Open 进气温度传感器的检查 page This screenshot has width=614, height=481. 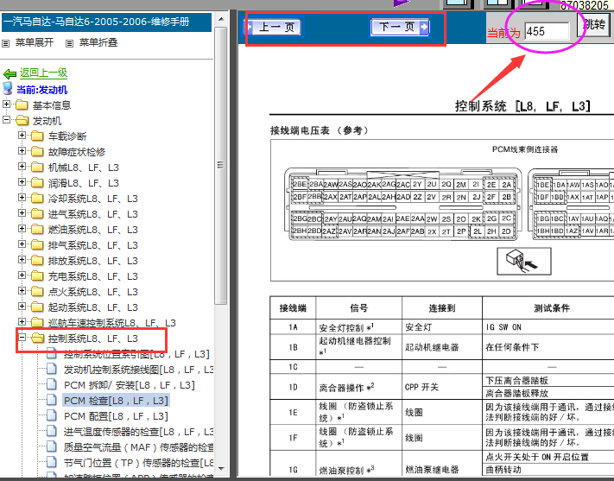click(x=138, y=432)
